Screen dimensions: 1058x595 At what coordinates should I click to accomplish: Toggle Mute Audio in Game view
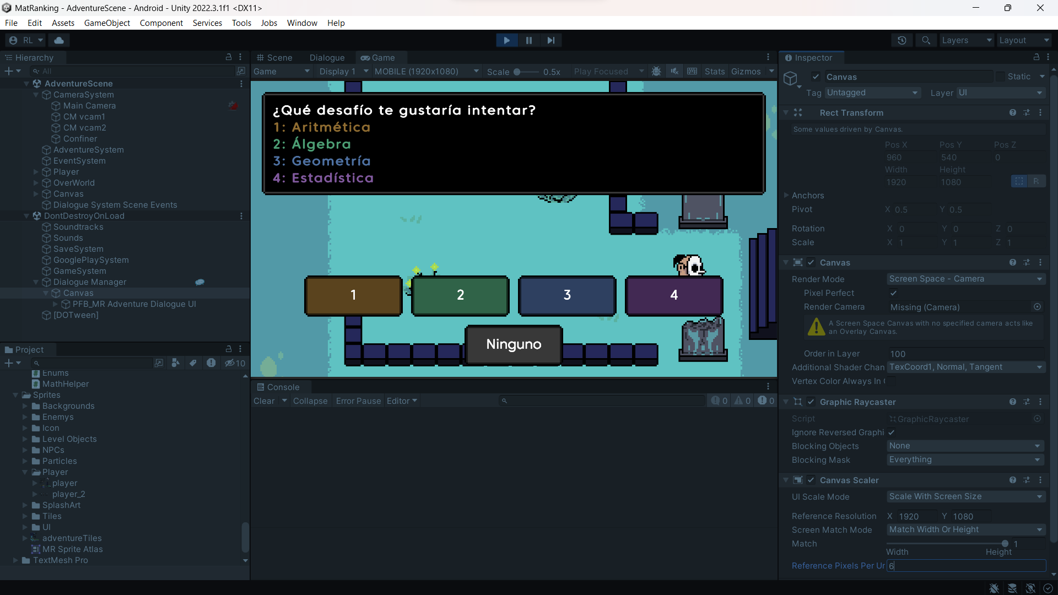(x=674, y=72)
